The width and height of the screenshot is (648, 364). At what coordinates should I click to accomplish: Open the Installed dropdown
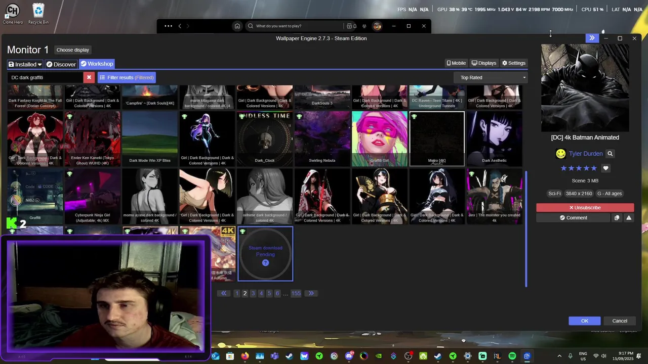(x=25, y=64)
